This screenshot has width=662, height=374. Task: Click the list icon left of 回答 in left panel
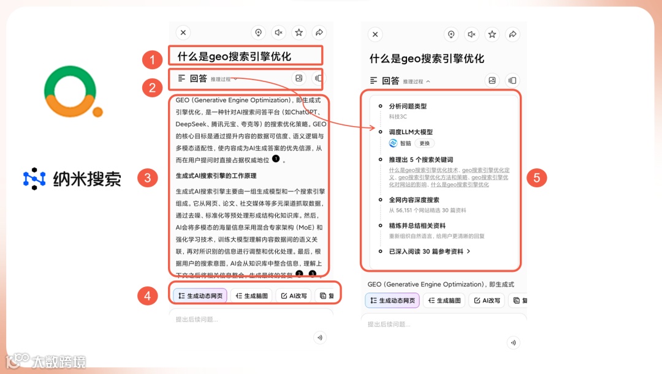[181, 78]
